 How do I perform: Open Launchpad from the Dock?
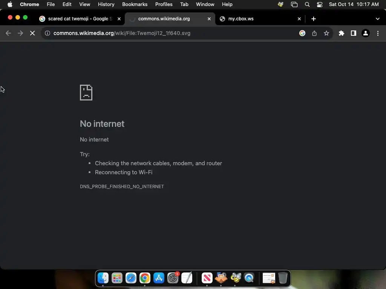pyautogui.click(x=117, y=278)
